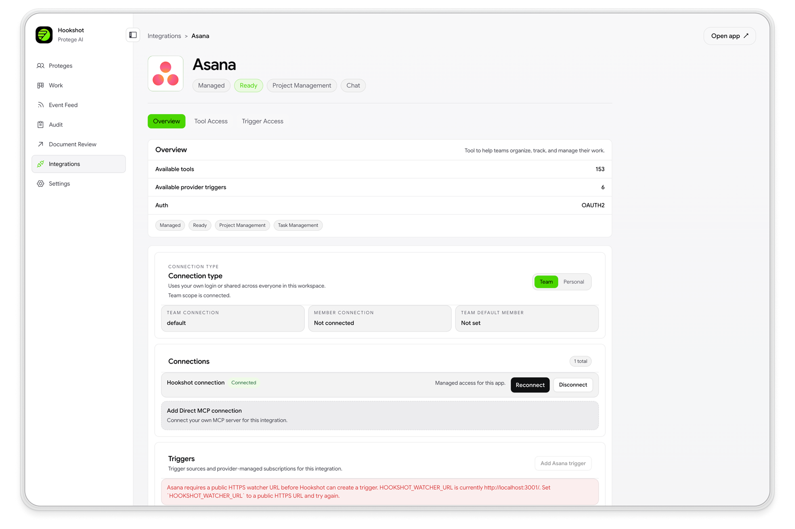Select the Overview tab
795x529 pixels.
click(x=166, y=121)
